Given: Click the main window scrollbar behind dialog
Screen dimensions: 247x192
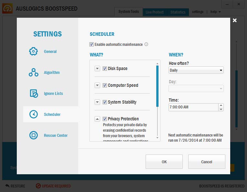Looking at the screenshot, I should [236, 99].
